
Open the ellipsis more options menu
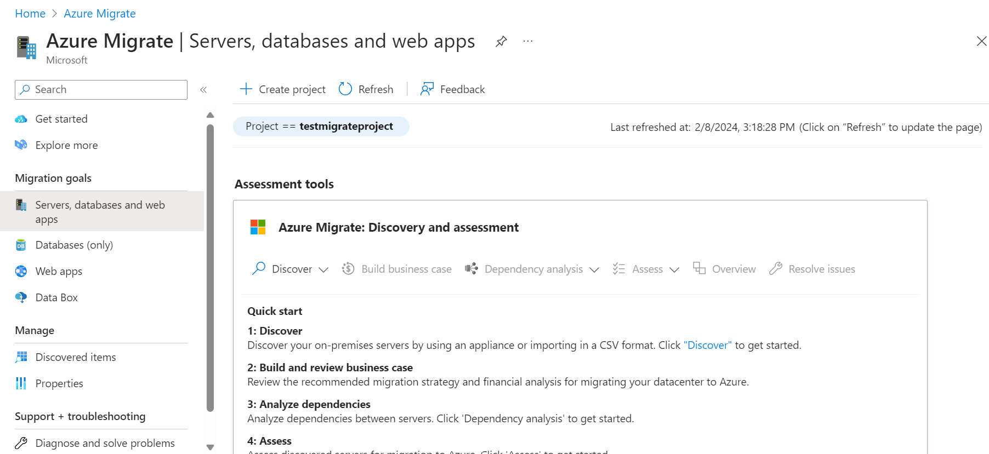coord(528,42)
